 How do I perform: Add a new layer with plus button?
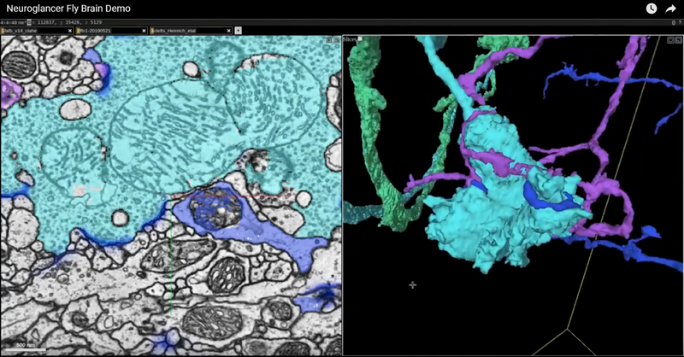click(x=239, y=30)
